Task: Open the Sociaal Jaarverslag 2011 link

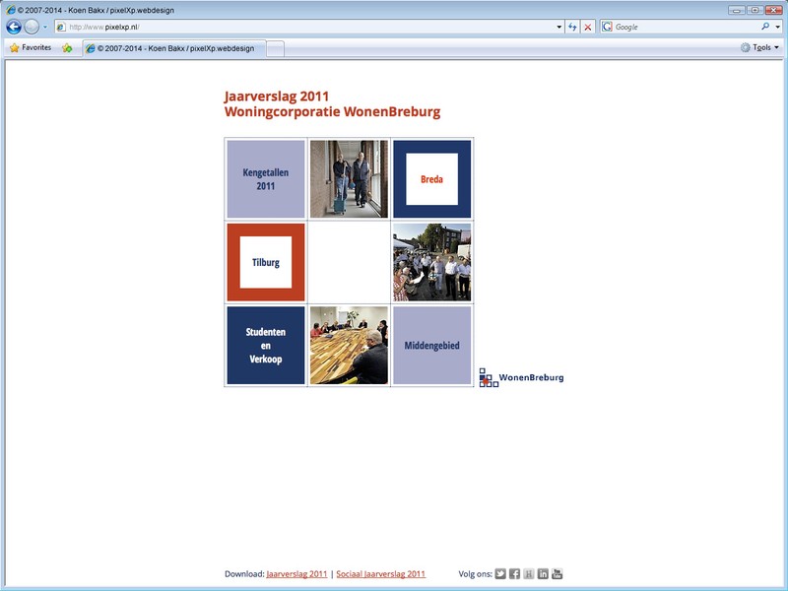Action: click(380, 574)
